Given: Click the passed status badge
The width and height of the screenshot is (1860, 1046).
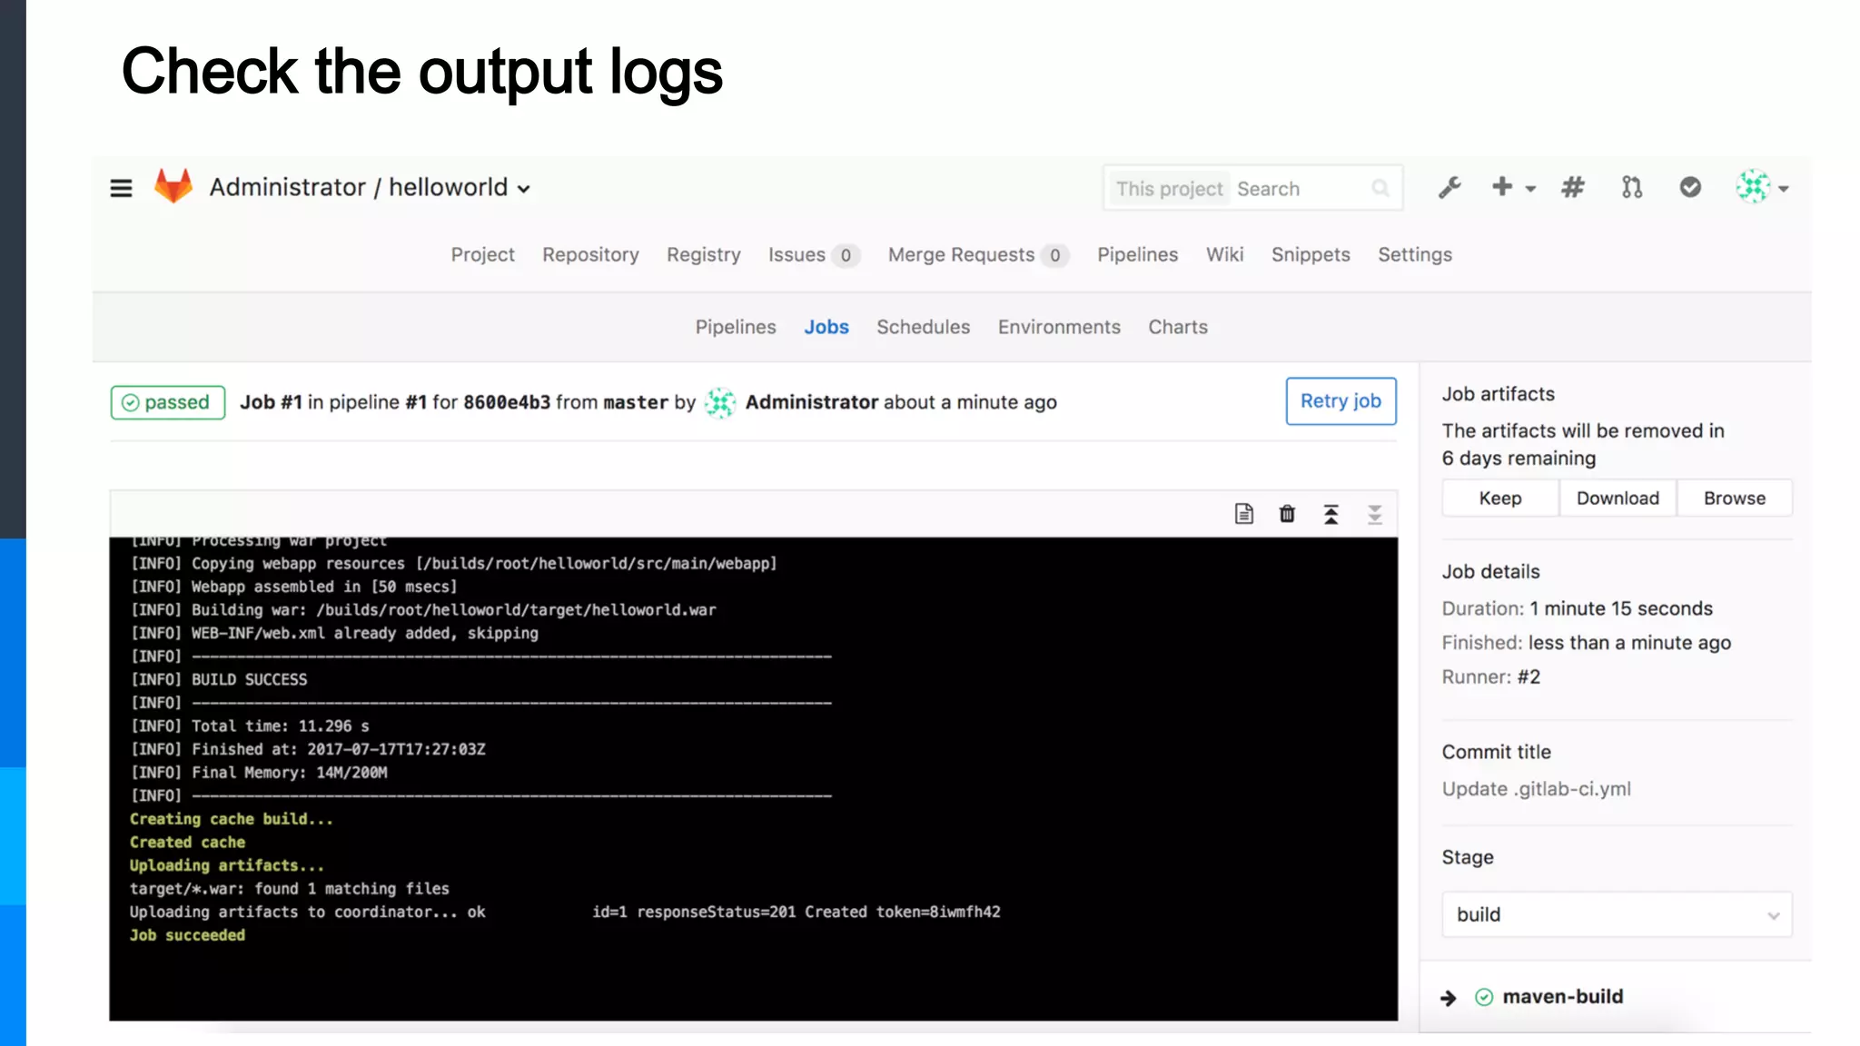Looking at the screenshot, I should tap(168, 402).
